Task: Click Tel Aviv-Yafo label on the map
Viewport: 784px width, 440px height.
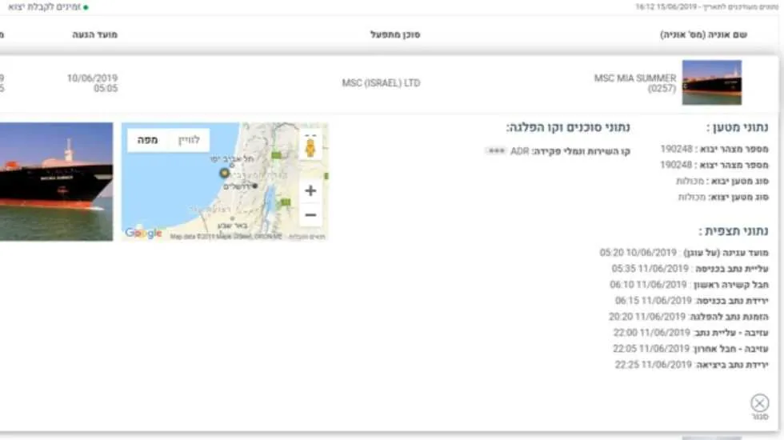Action: point(231,159)
